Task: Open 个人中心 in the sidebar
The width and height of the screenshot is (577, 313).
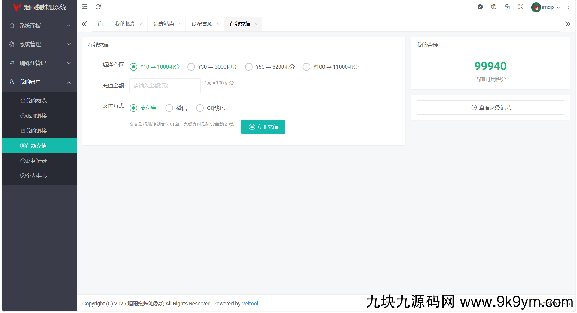Action: 39,176
